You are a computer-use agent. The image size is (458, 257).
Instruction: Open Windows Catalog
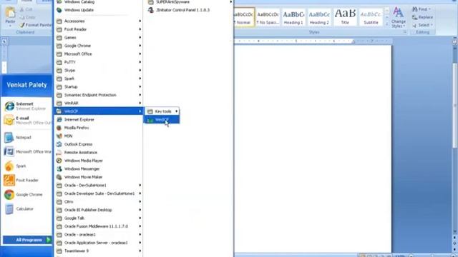click(x=99, y=2)
